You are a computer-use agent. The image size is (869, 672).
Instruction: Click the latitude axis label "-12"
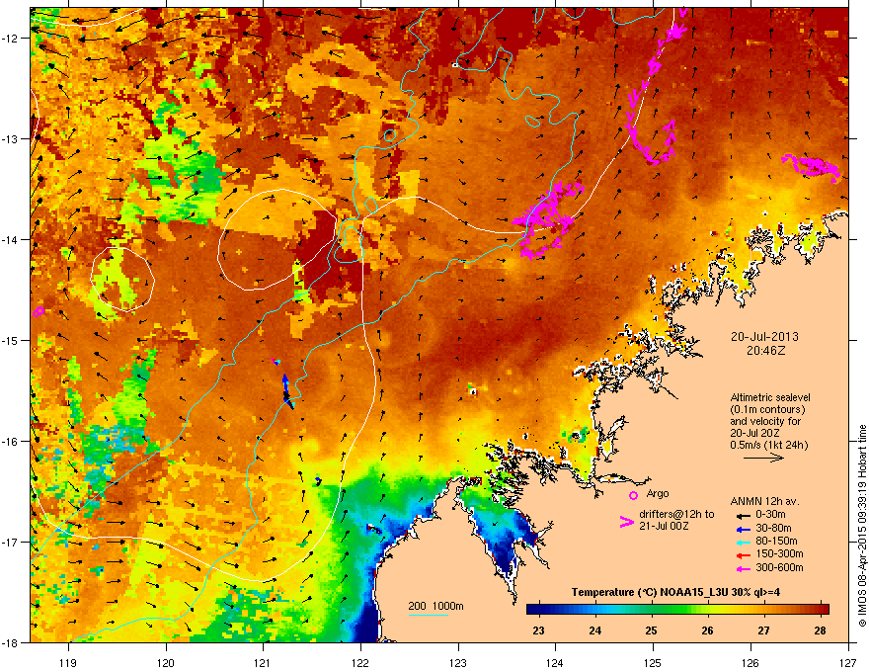click(x=10, y=39)
